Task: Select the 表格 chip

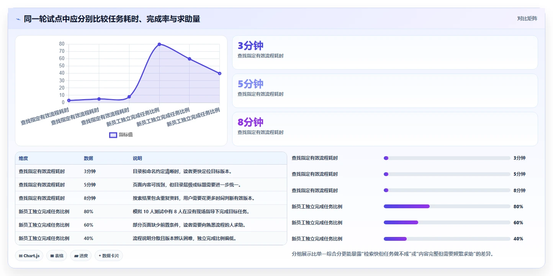Action: tap(57, 256)
